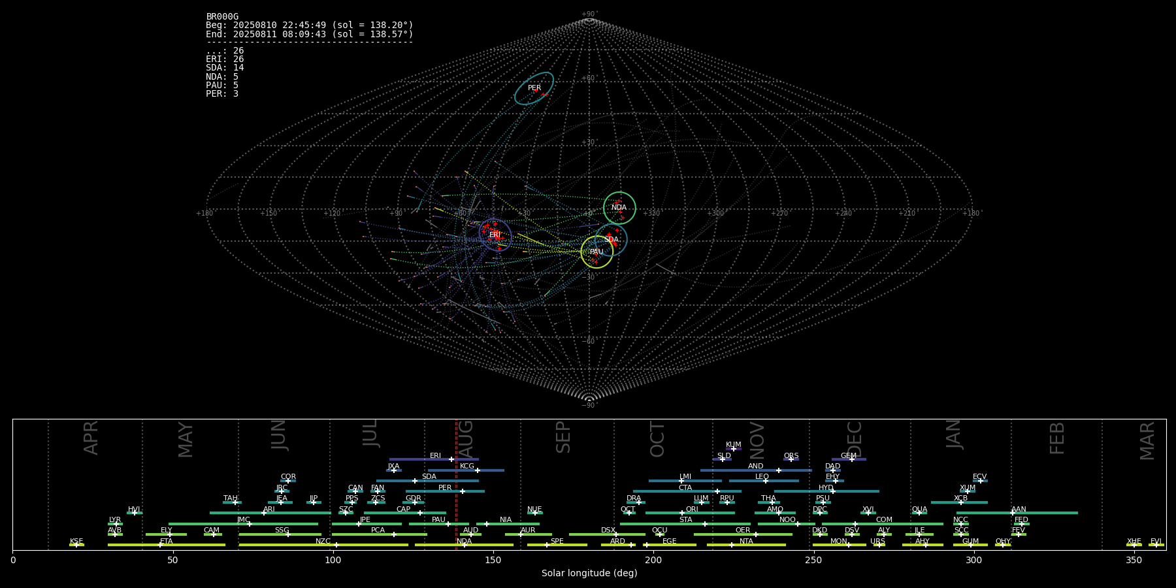Click the ORS shower label in the timeline
1176x588 pixels.
point(791,456)
